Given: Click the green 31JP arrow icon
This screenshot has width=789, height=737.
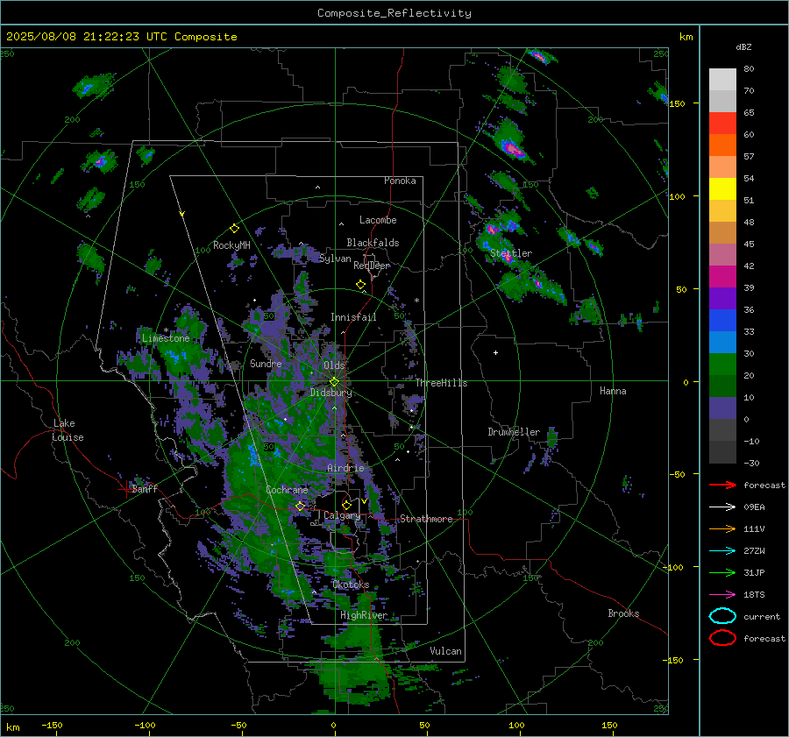Looking at the screenshot, I should click(x=722, y=572).
